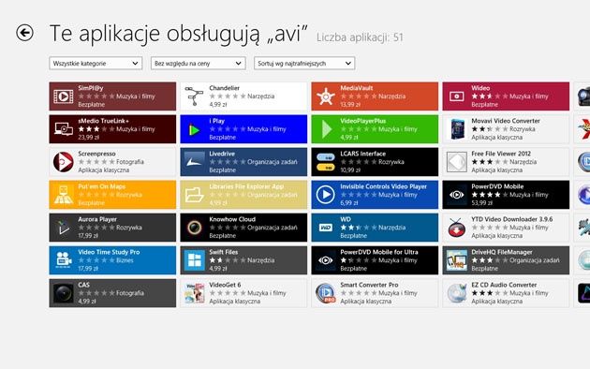The width and height of the screenshot is (590, 369).
Task: Click YTD Video Downloader 3.9.6 title
Action: click(511, 219)
